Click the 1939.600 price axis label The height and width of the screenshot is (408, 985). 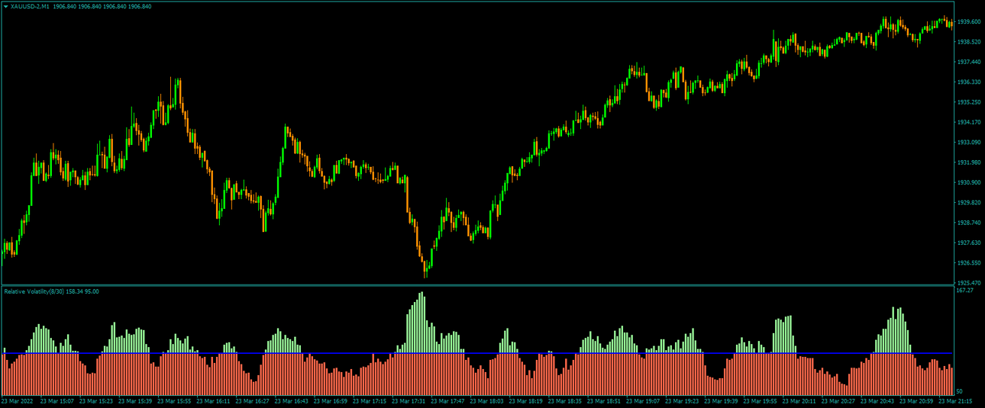(969, 21)
